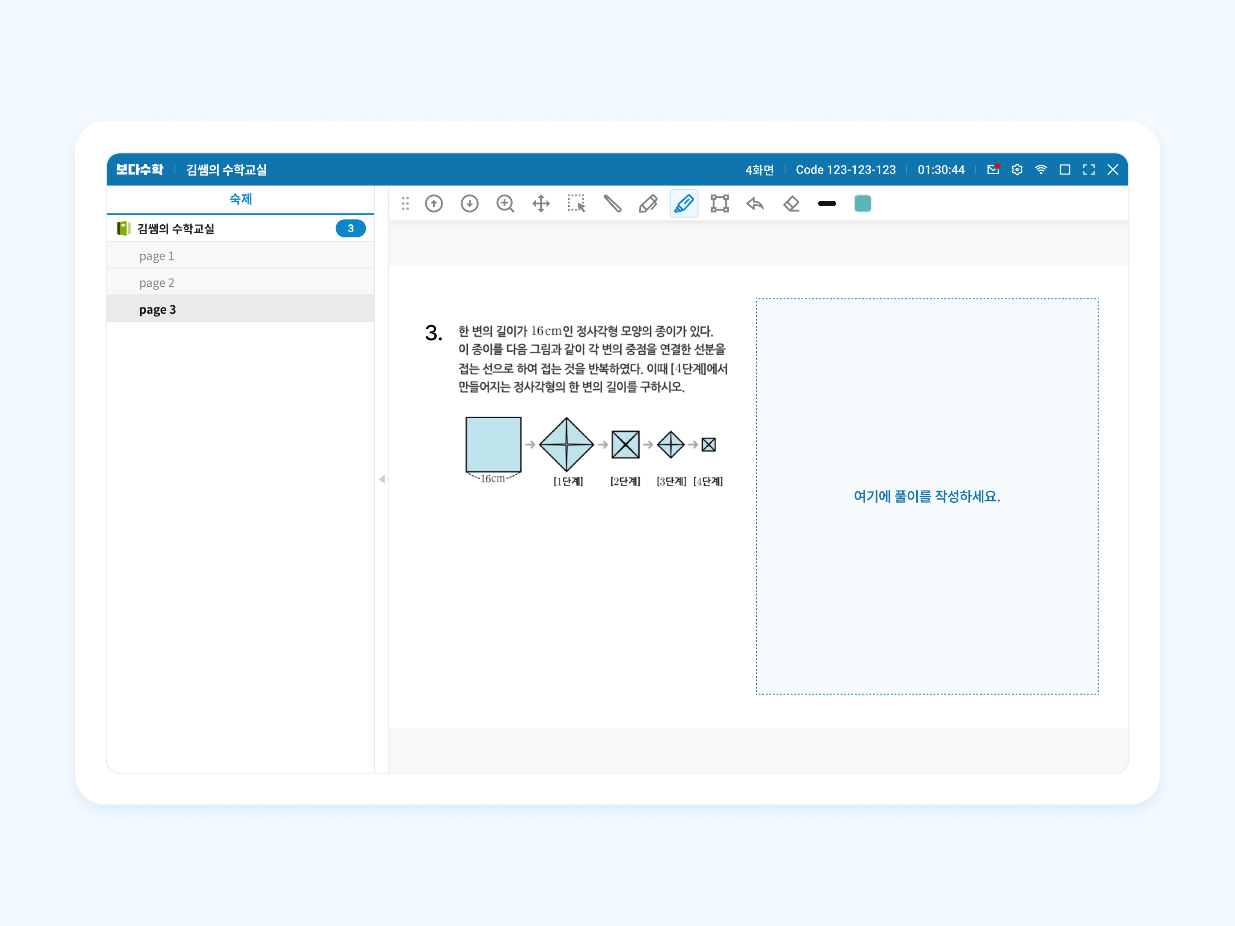The image size is (1235, 926).
Task: Click the 16cm square figure
Action: 494,444
